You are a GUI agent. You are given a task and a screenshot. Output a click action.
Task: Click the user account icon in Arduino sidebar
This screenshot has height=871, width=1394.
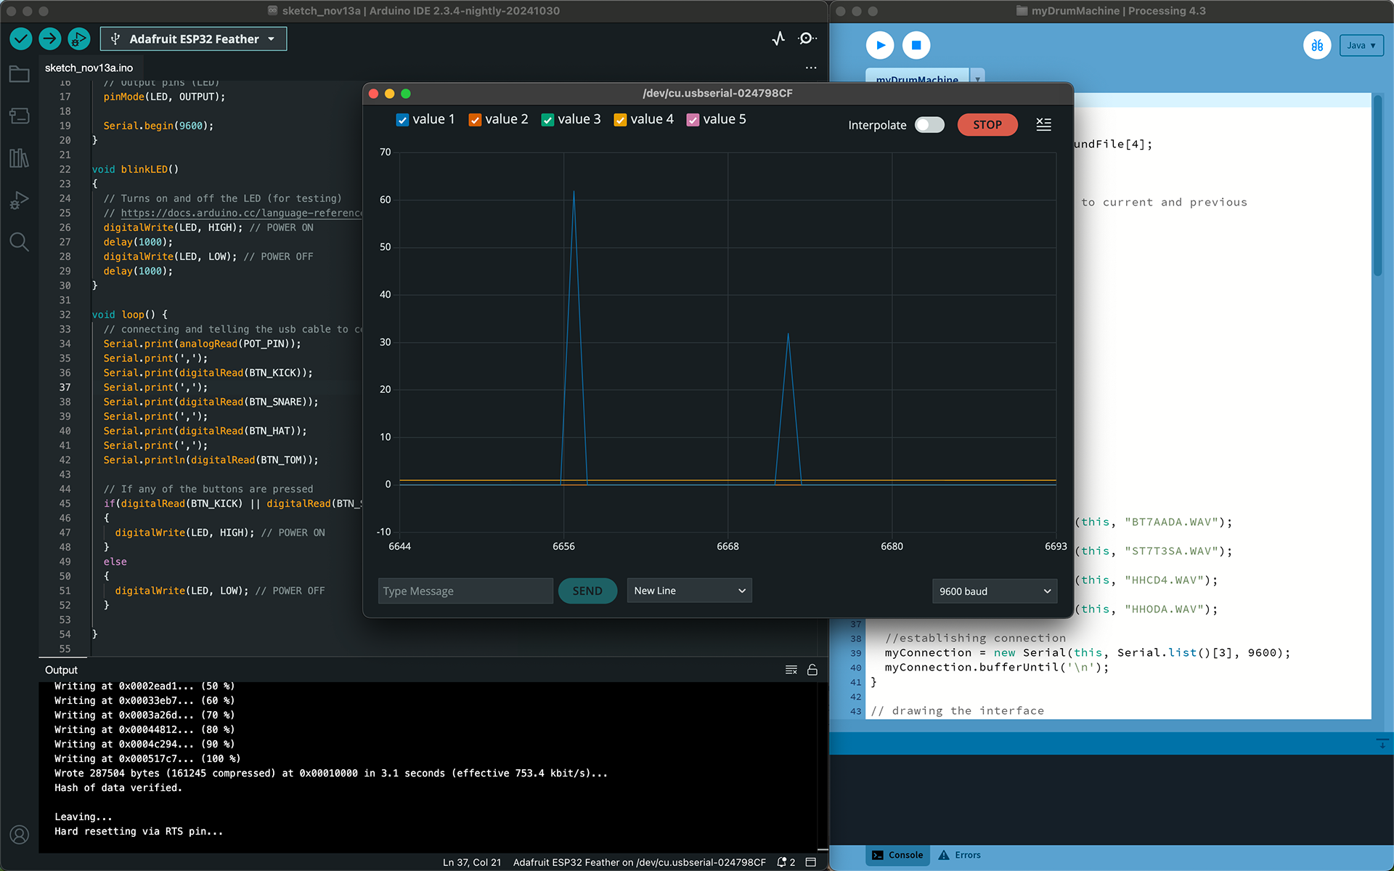20,835
